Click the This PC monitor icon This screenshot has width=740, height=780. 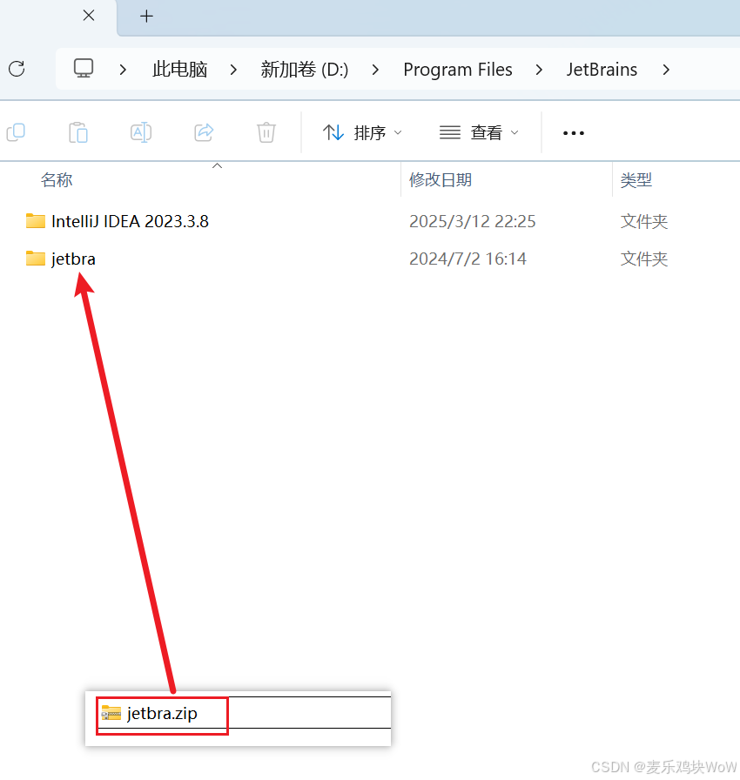coord(84,68)
